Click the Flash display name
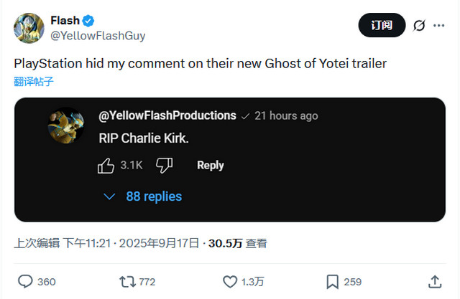The image size is (460, 299). pyautogui.click(x=65, y=19)
